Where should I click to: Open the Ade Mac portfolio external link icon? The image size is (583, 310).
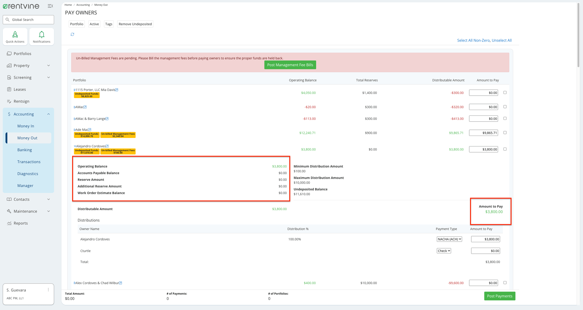pyautogui.click(x=90, y=130)
